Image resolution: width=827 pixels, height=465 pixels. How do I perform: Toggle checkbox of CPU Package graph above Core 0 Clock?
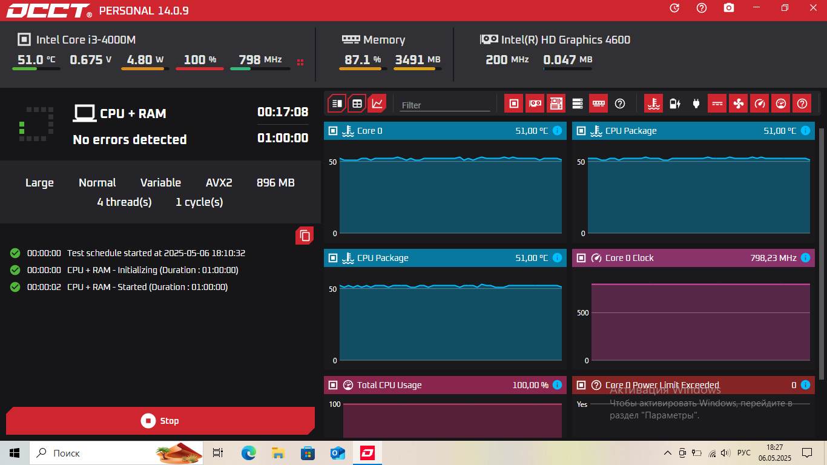click(x=581, y=131)
